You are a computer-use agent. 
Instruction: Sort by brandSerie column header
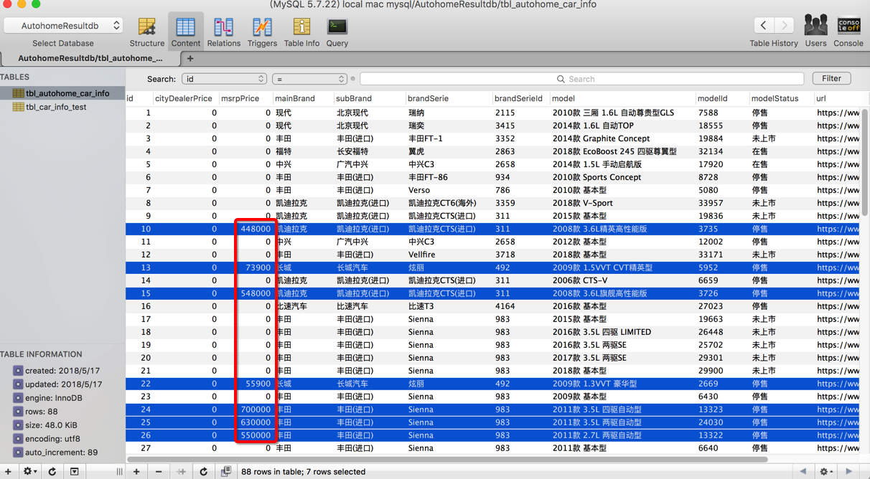pos(449,98)
